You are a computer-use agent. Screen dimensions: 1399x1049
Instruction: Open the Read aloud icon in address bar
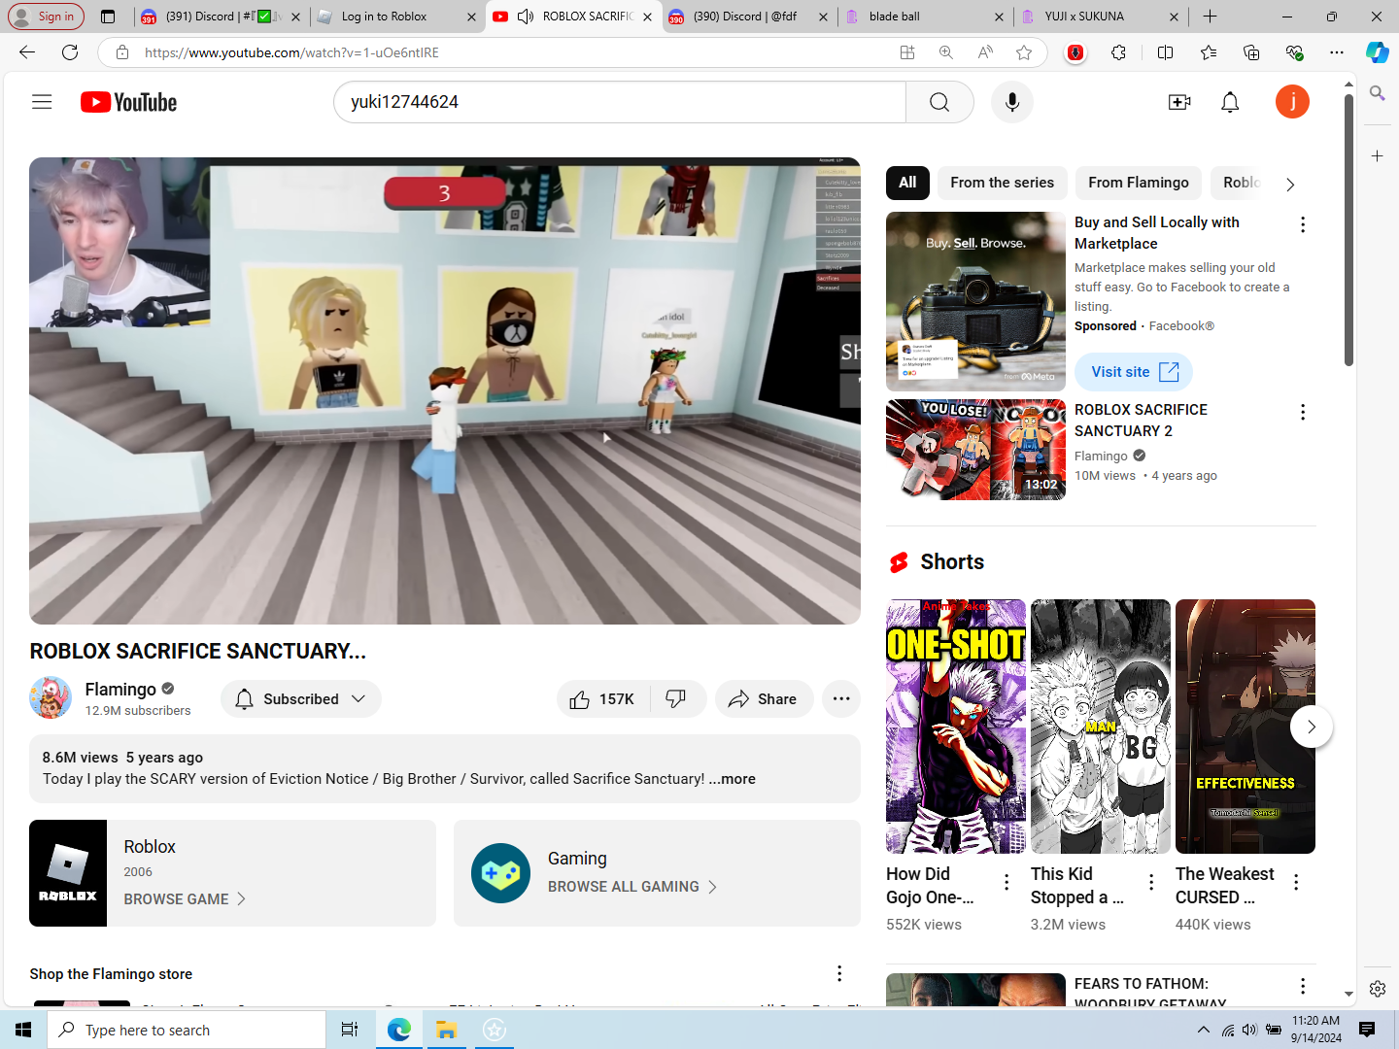(985, 52)
